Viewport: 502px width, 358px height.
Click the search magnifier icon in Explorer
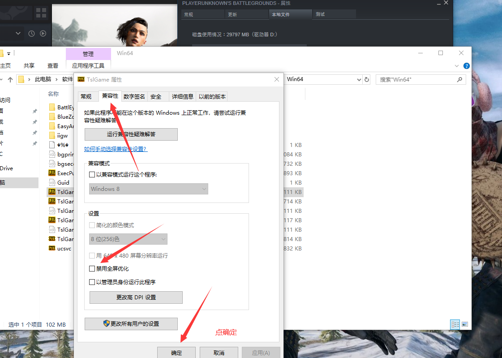[x=460, y=79]
